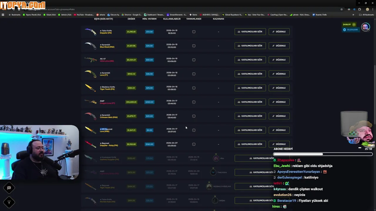This screenshot has width=376, height=211.
Task: Click the AK-47 Wild Lotus item thumbnail
Action: click(90, 60)
